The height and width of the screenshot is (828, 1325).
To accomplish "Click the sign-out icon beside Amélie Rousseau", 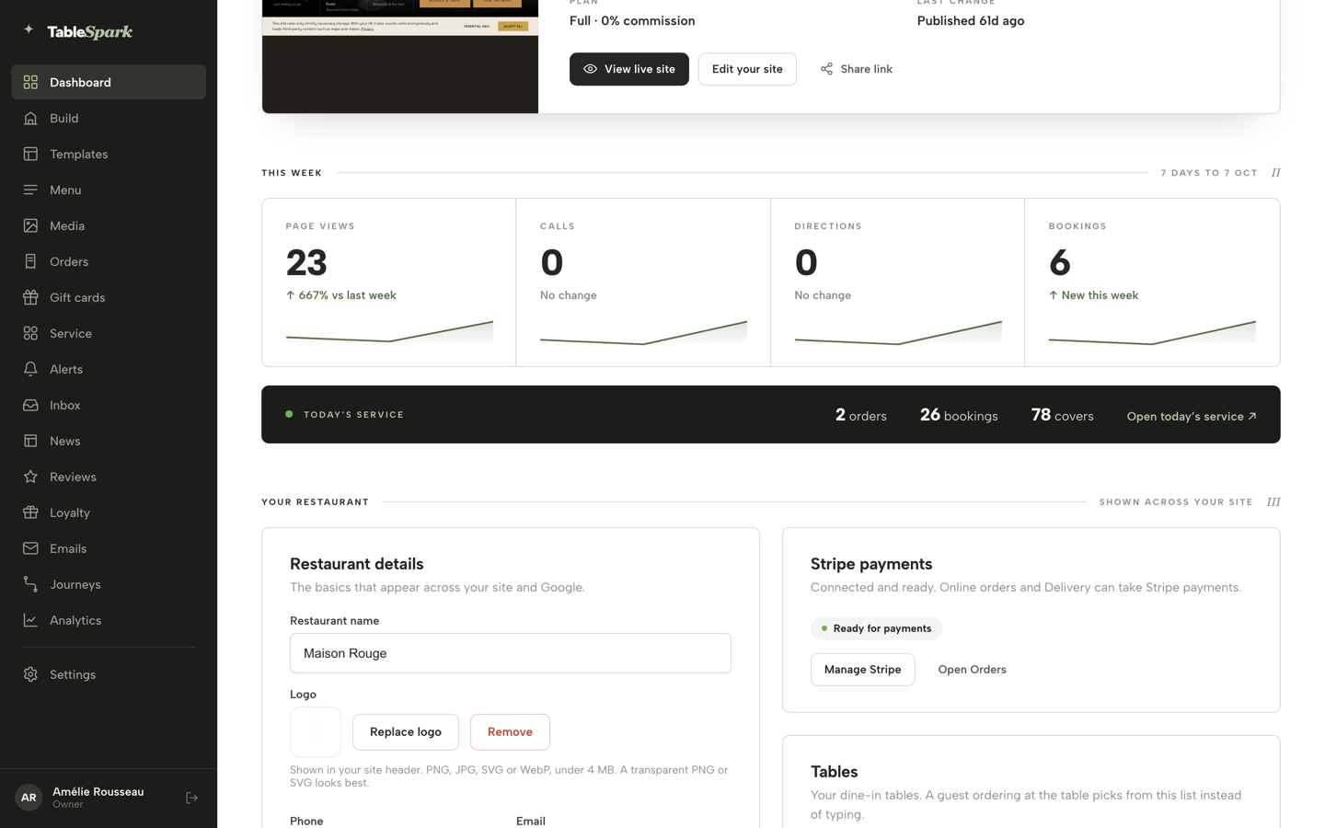I will click(191, 799).
